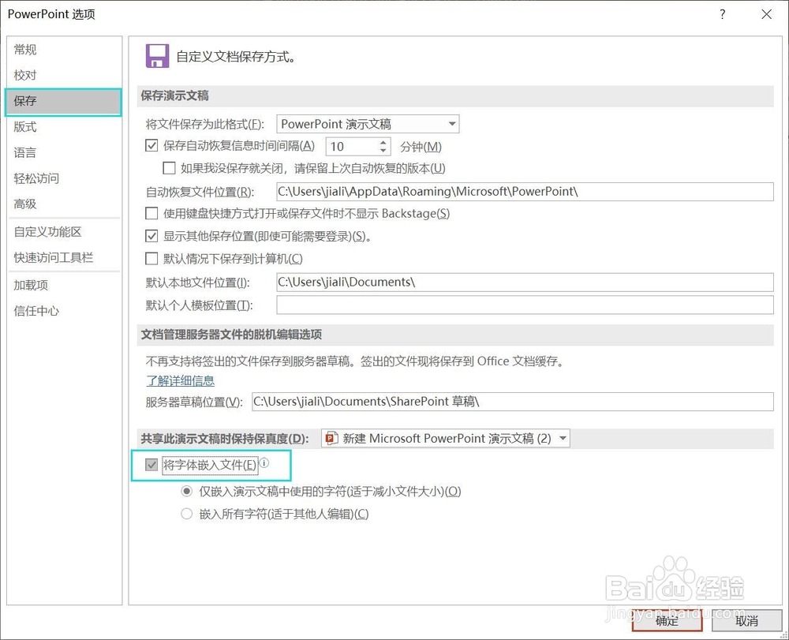The height and width of the screenshot is (640, 789).
Task: Click the 文档管理服务器文件的脱机编辑选项 header
Action: [231, 335]
